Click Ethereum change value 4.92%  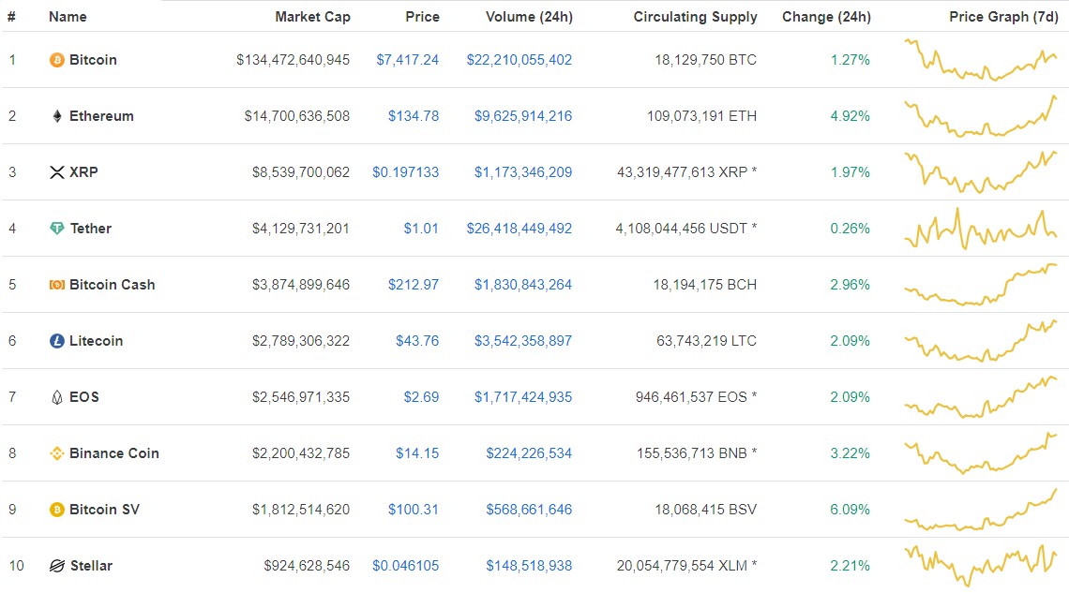click(x=851, y=116)
